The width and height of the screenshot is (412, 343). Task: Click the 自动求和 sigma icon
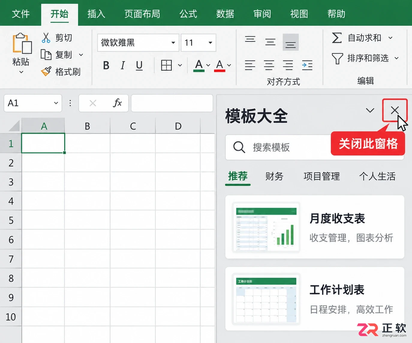click(337, 38)
